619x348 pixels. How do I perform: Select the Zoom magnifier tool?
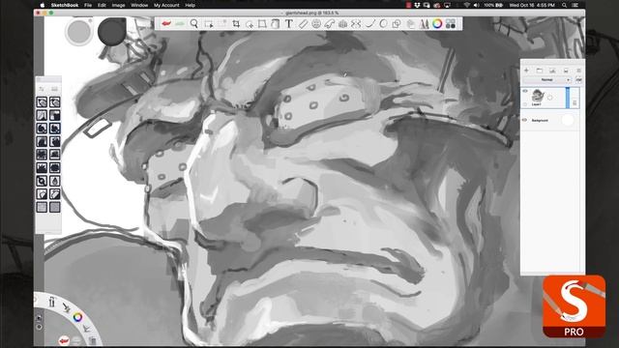point(194,23)
